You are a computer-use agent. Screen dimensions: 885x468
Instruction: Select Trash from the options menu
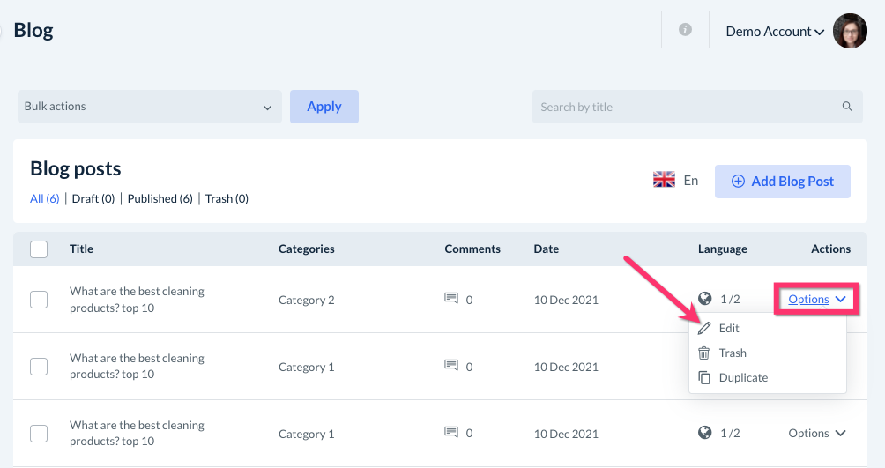[x=732, y=353]
